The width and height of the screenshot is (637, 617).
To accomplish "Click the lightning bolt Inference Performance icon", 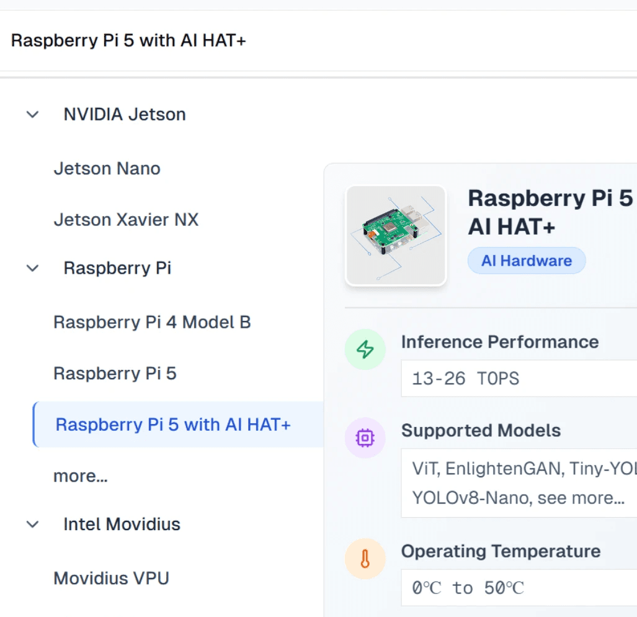I will [x=365, y=349].
